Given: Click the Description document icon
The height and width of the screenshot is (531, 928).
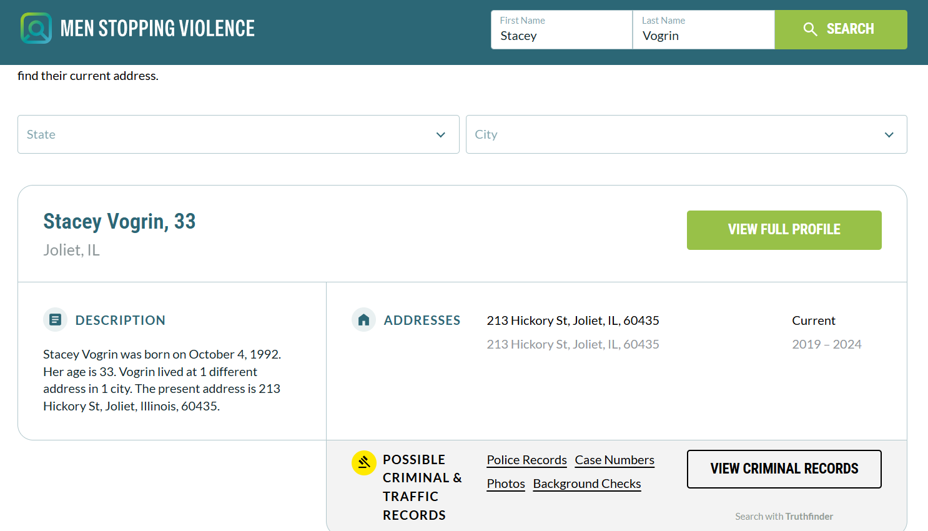Looking at the screenshot, I should point(55,320).
